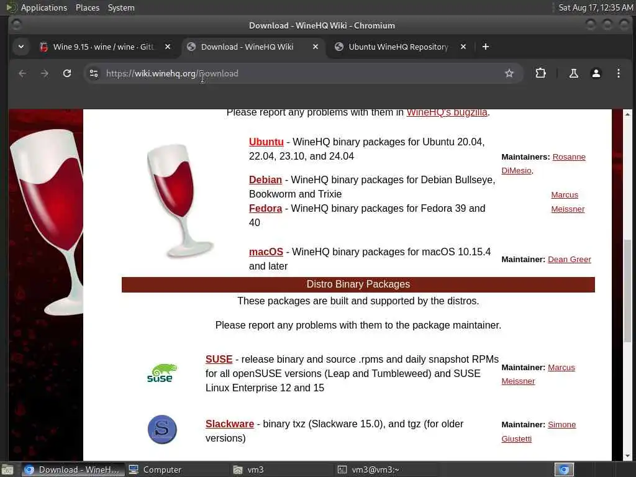The height and width of the screenshot is (477, 636).
Task: Click the Slackware round S logo
Action: [162, 429]
